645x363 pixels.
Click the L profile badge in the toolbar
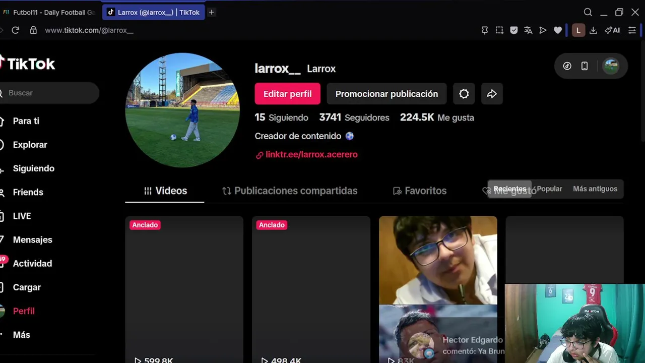click(x=578, y=30)
